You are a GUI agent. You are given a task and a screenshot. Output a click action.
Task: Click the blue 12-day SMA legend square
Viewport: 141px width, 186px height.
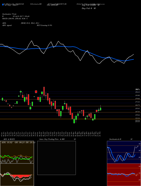(3, 5)
